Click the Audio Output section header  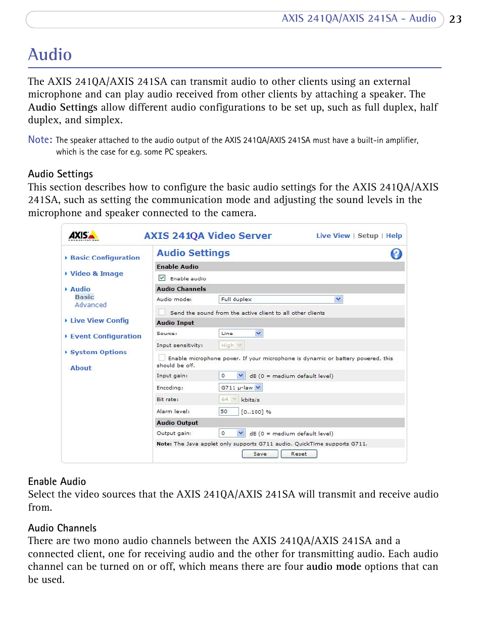(x=280, y=422)
